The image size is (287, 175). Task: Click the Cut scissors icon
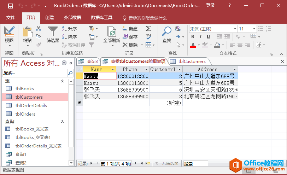click(x=39, y=29)
